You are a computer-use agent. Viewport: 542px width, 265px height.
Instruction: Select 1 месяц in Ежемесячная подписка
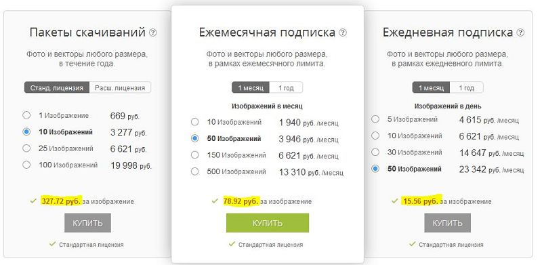251,88
